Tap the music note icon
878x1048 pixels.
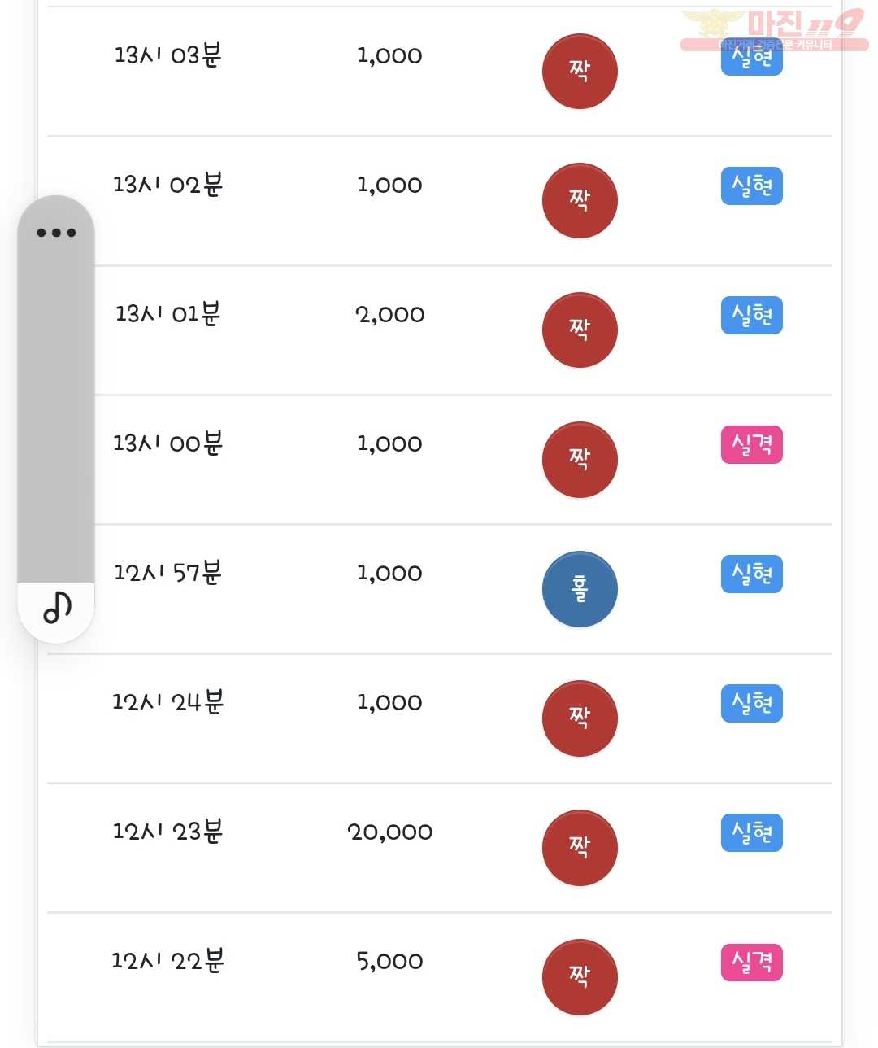click(57, 607)
